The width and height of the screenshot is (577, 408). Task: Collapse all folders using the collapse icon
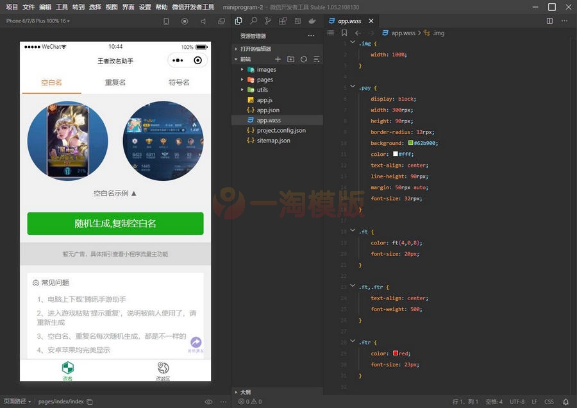317,59
